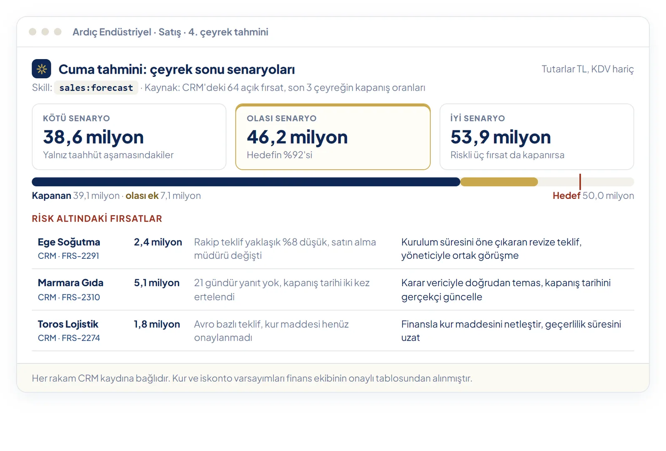The width and height of the screenshot is (666, 451).
Task: Click the '2,4 milyon' amount for Ege Soğutma
Action: (x=158, y=242)
